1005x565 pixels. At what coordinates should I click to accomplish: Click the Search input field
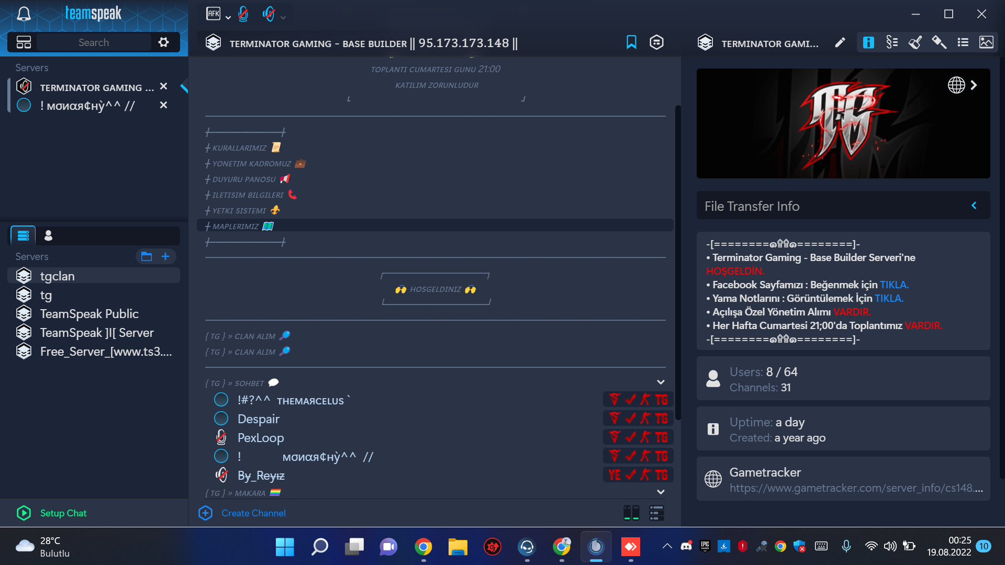[94, 42]
